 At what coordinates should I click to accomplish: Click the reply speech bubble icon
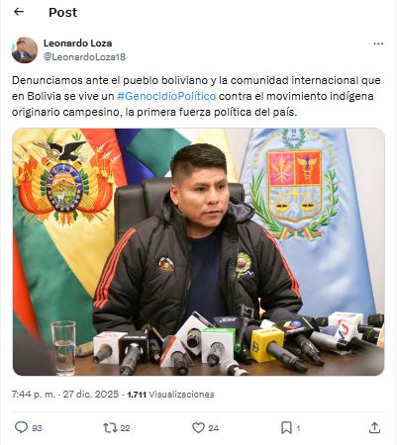point(21,427)
